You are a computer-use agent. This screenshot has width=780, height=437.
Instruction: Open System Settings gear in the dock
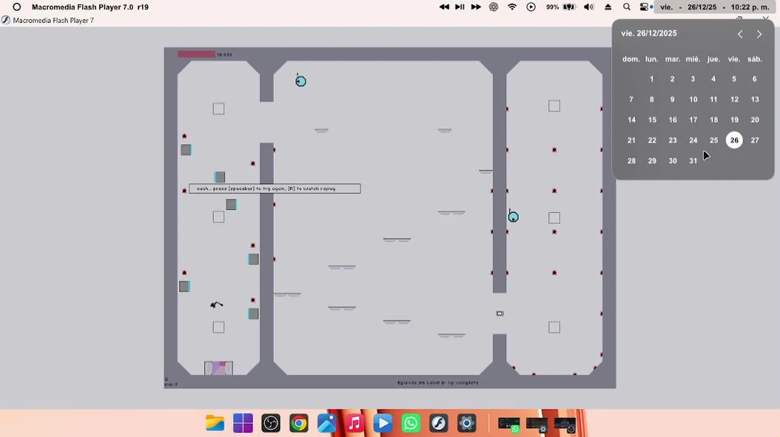[x=467, y=423]
